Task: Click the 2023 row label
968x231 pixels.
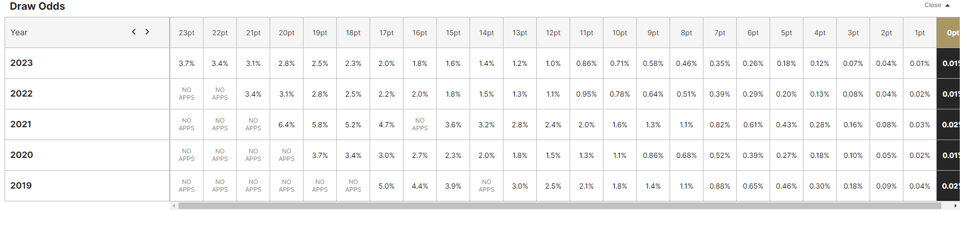Action: (22, 63)
